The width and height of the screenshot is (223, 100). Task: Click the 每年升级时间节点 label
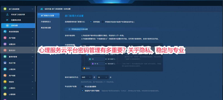pos(71,77)
